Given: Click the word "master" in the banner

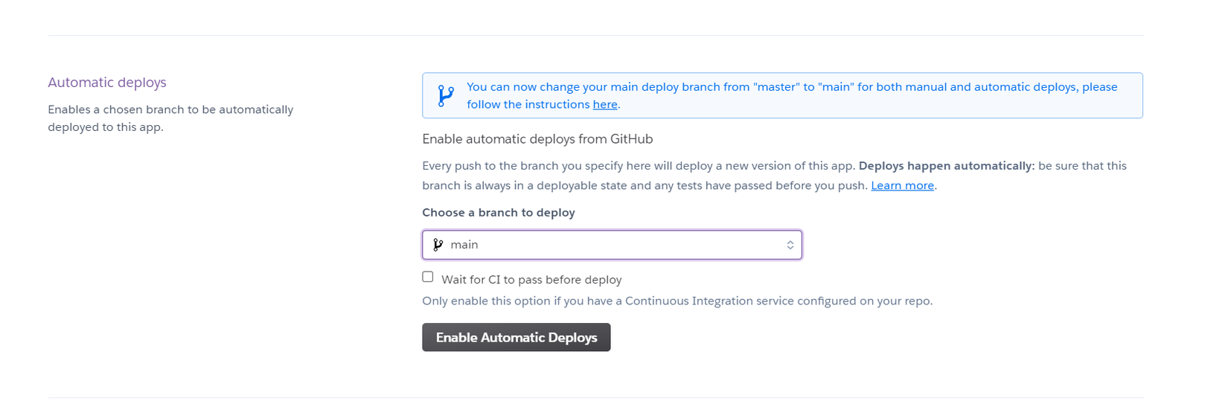Looking at the screenshot, I should pyautogui.click(x=776, y=87).
